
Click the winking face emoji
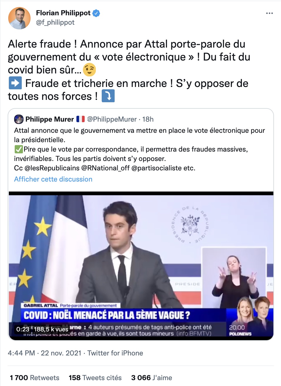89,70
